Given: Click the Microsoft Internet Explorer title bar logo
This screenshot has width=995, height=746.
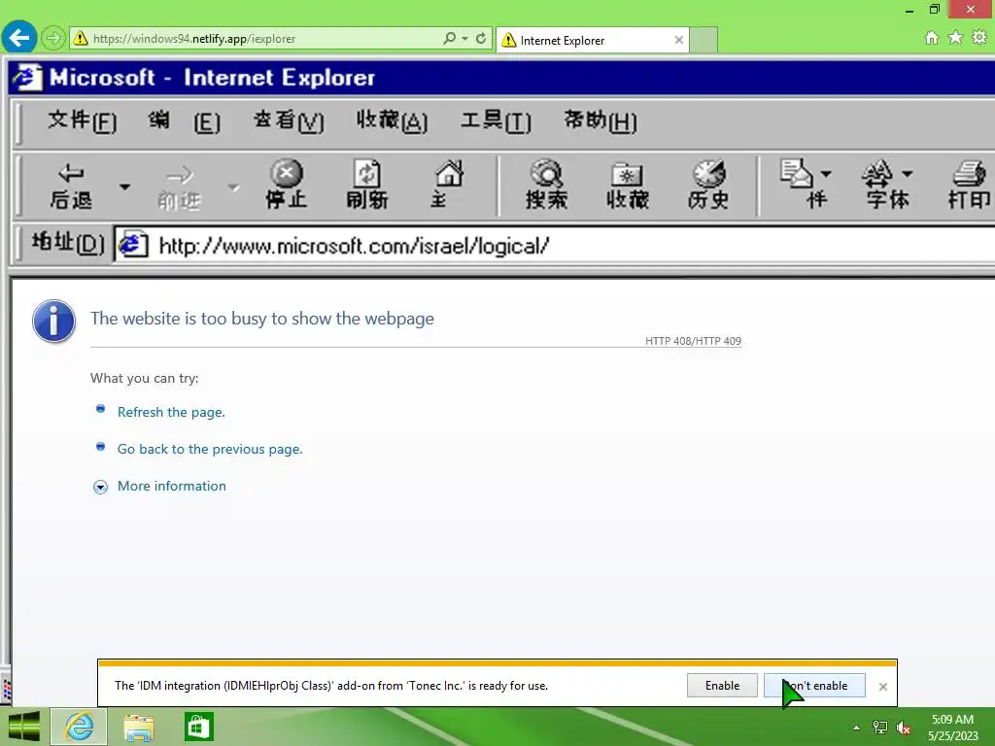Looking at the screenshot, I should click(x=28, y=78).
